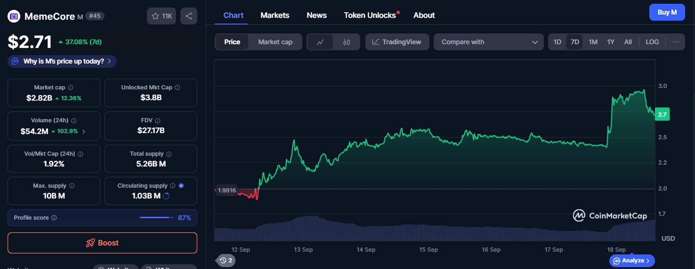Open the share icon button
This screenshot has height=269, width=695.
tap(188, 16)
